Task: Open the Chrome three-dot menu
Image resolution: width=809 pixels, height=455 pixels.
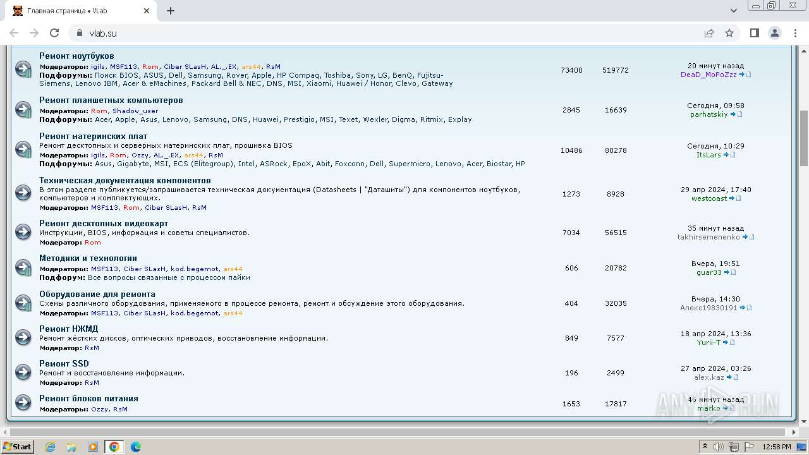Action: pos(794,33)
